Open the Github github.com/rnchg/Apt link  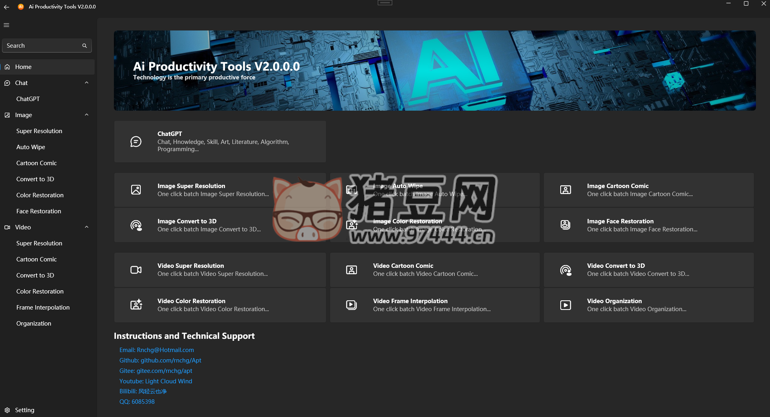click(x=160, y=360)
